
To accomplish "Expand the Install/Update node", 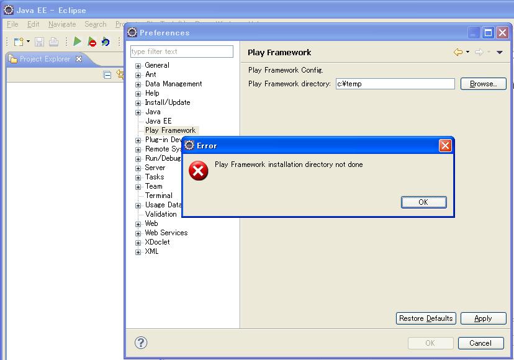I will 138,103.
